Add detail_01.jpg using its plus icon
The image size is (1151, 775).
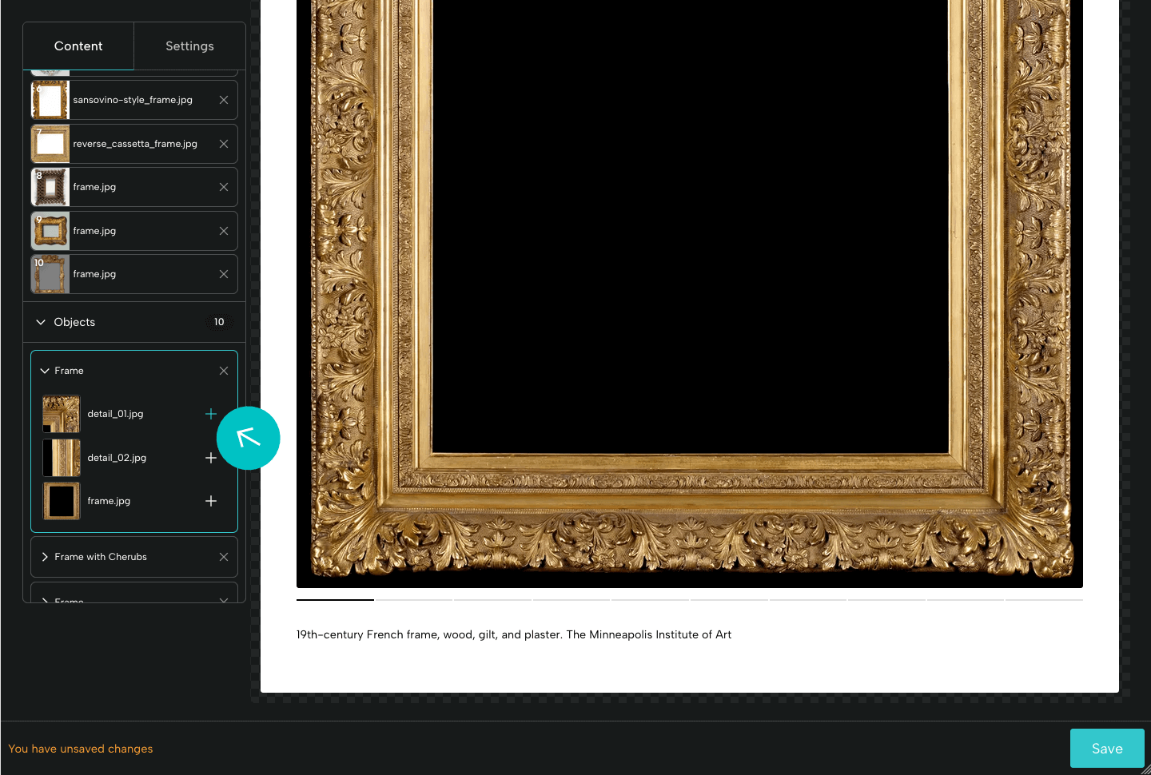point(211,414)
